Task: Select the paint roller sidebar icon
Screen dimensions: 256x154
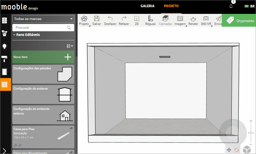Action: (x=4, y=59)
